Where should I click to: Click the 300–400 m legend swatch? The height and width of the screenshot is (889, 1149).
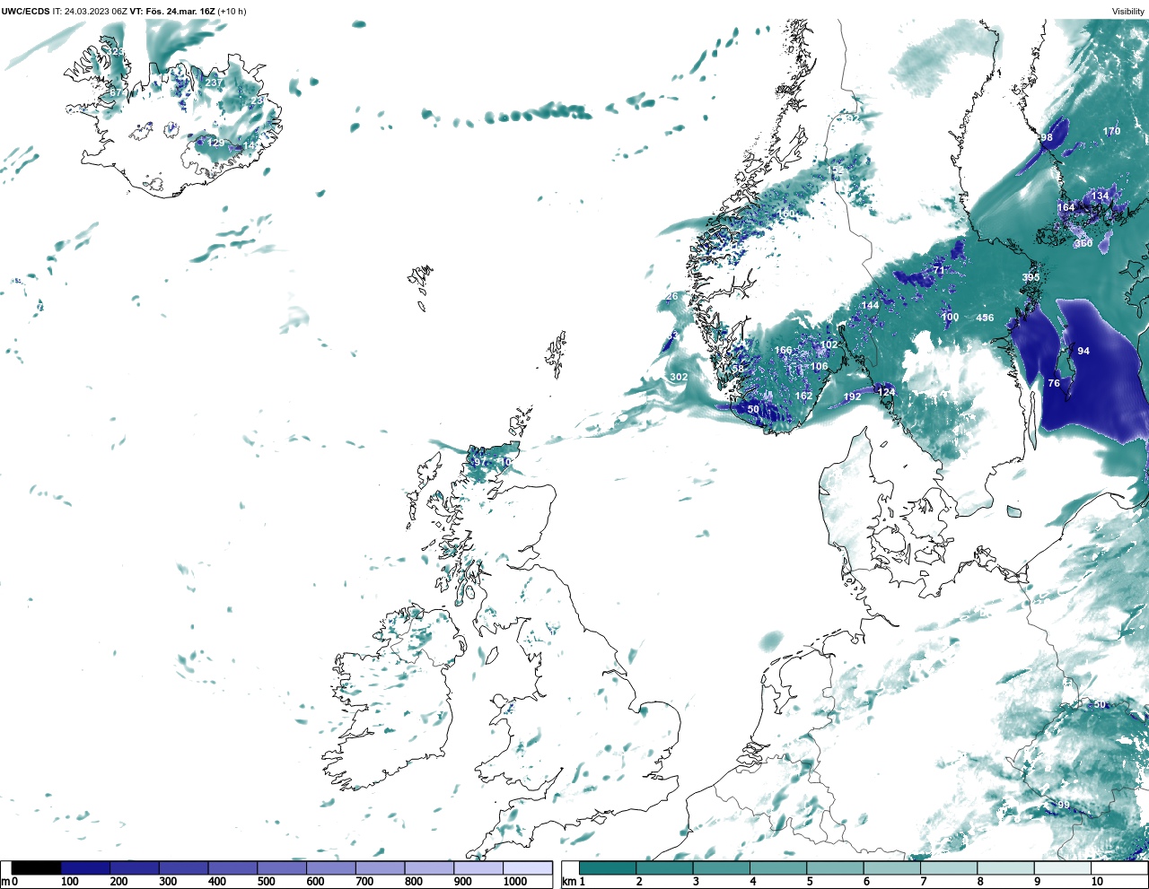coord(183,868)
